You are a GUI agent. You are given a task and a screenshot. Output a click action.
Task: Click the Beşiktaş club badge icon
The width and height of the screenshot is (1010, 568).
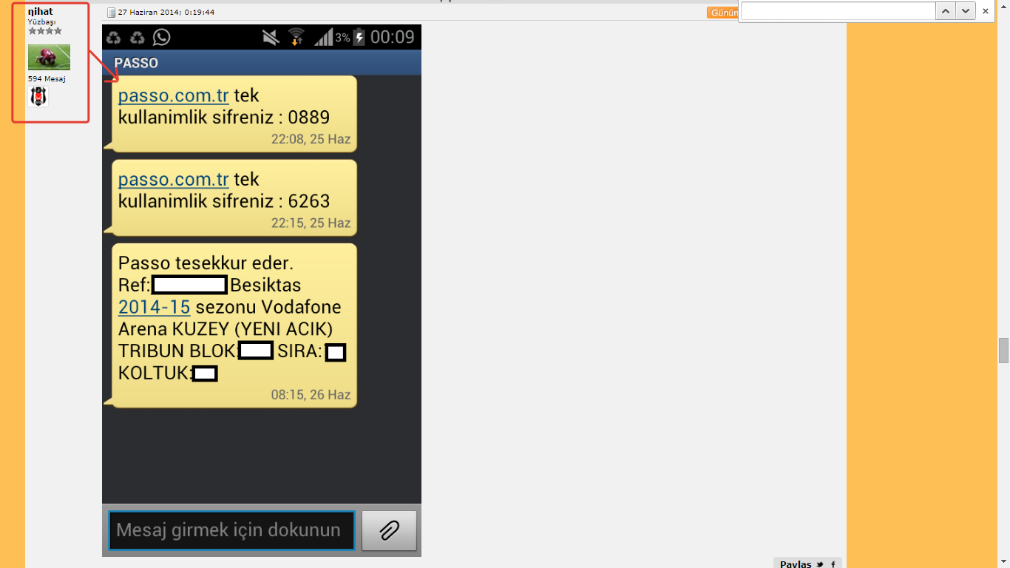click(38, 96)
